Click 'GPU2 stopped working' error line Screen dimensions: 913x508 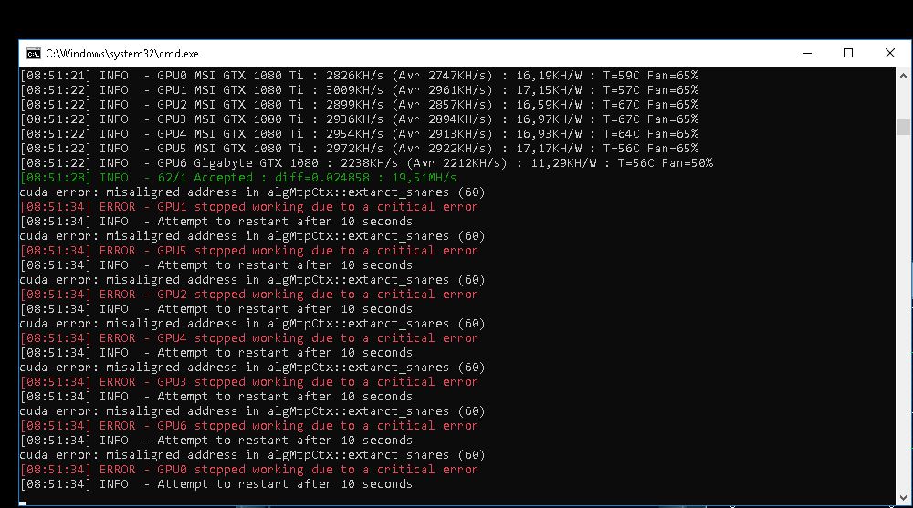pos(249,295)
